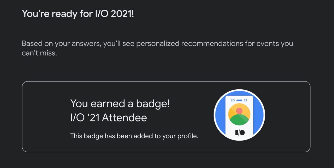Click the yellow avatar circle on badge
Image resolution: width=334 pixels, height=168 pixels.
click(x=239, y=114)
